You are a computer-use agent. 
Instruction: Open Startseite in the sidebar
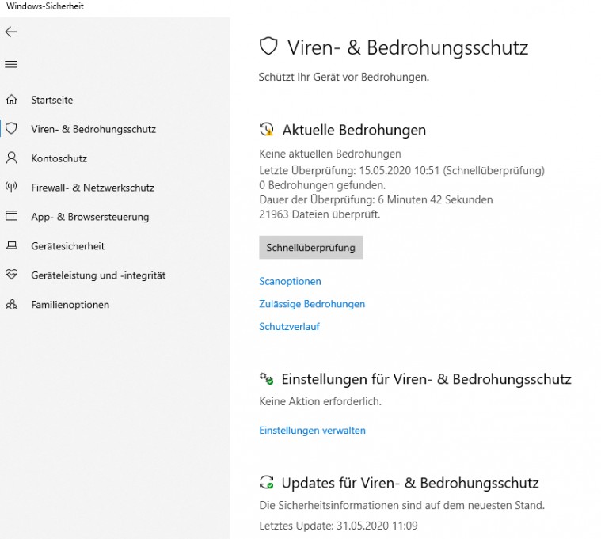(x=52, y=101)
